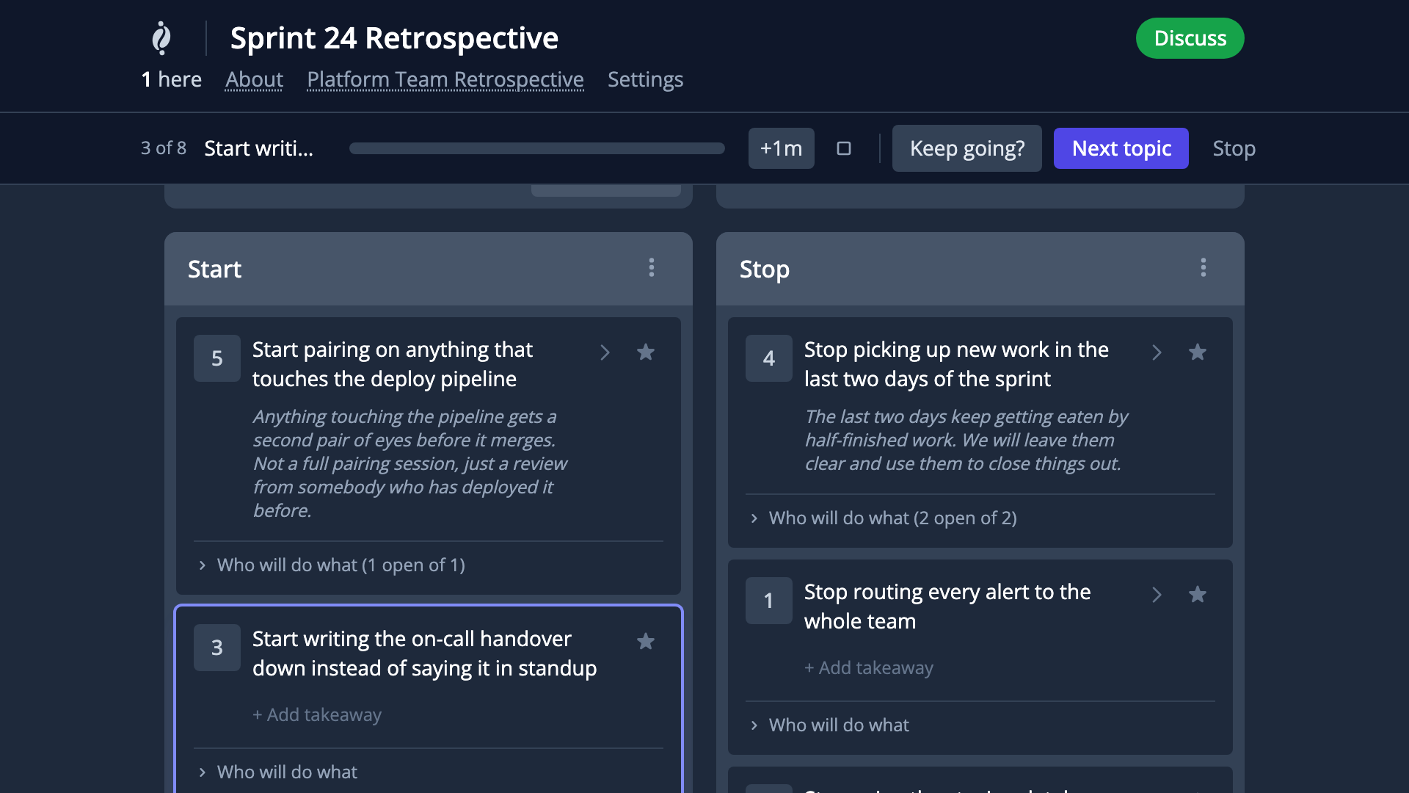Open details arrow on 'Stop picking up new work' card
This screenshot has height=793, width=1409.
tap(1157, 352)
